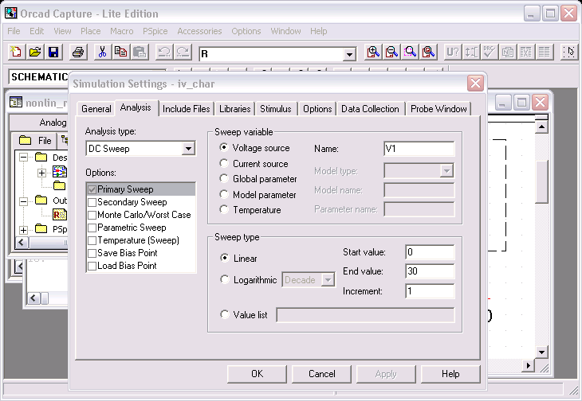
Task: Enable the Parametric Sweep checkbox
Action: tap(92, 228)
